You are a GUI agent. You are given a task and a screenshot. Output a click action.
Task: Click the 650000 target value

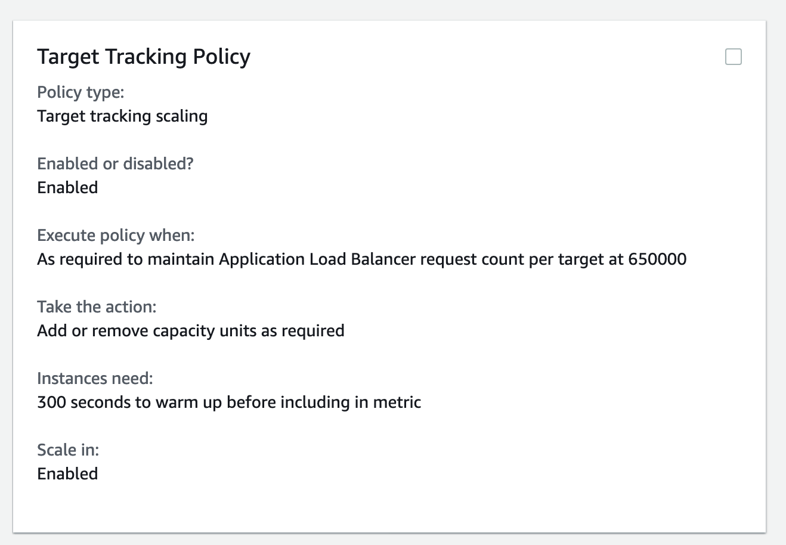[x=657, y=259]
